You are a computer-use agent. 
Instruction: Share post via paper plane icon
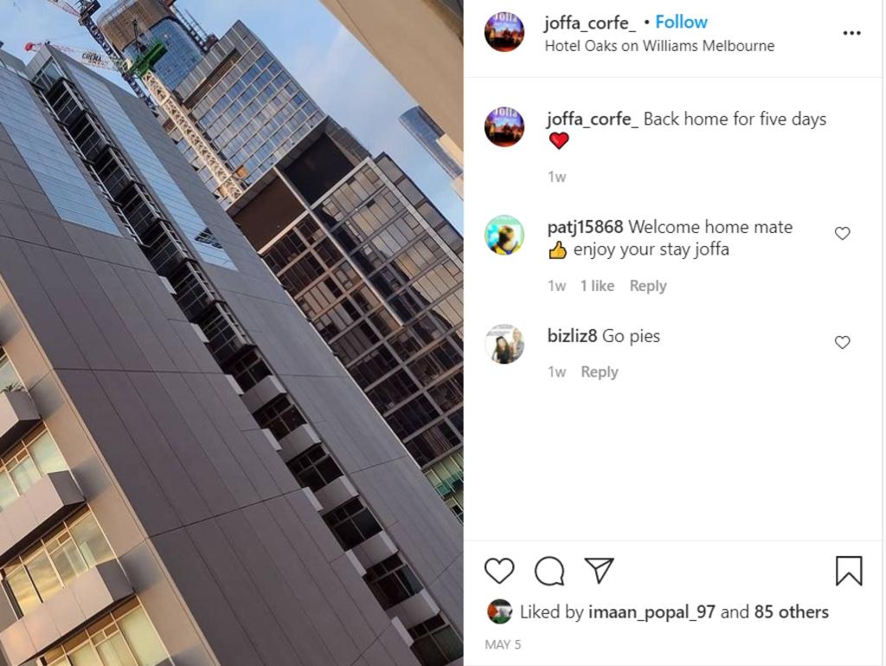599,570
